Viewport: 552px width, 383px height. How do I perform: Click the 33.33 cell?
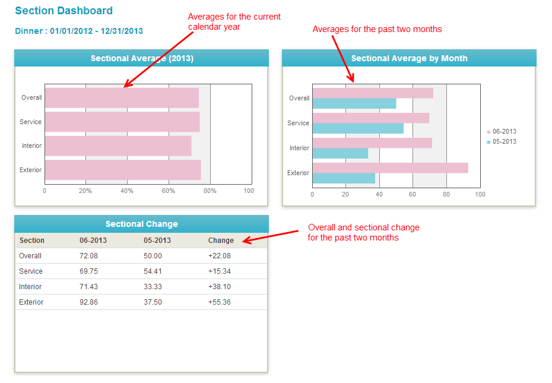pyautogui.click(x=153, y=287)
